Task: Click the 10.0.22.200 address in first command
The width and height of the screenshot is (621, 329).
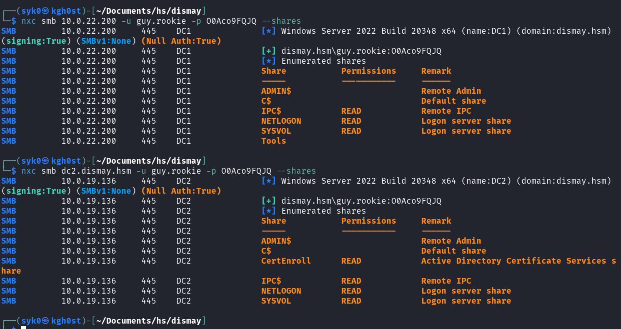Action: [89, 21]
